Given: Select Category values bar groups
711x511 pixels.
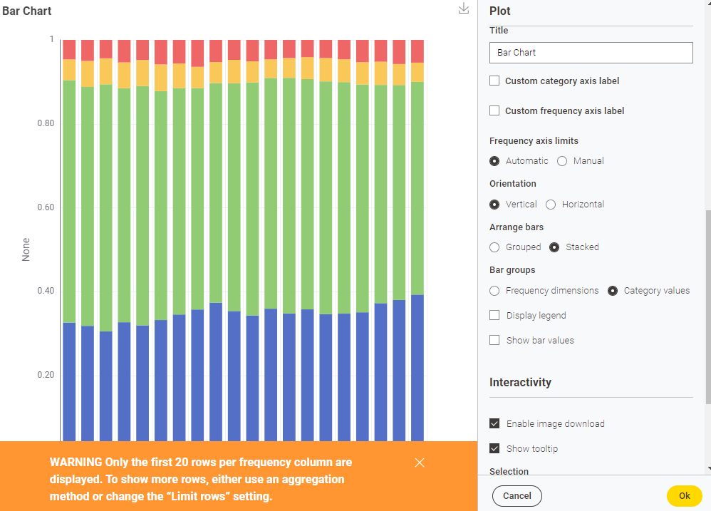Looking at the screenshot, I should pyautogui.click(x=613, y=291).
